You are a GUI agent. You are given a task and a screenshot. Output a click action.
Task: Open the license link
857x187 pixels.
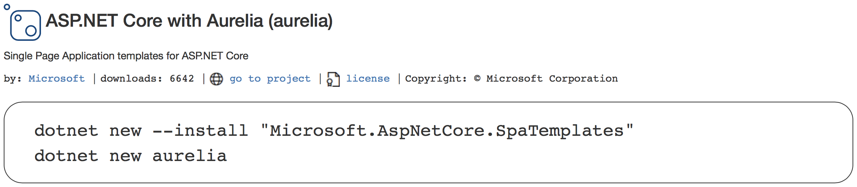[368, 79]
